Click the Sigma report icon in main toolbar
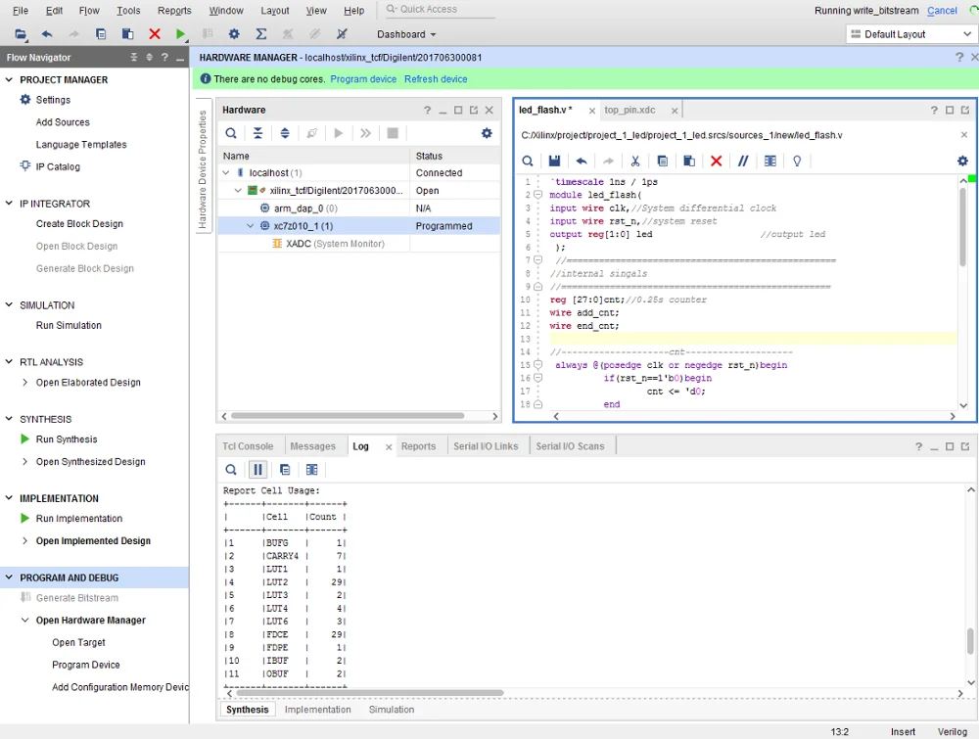The height and width of the screenshot is (739, 979). (261, 34)
